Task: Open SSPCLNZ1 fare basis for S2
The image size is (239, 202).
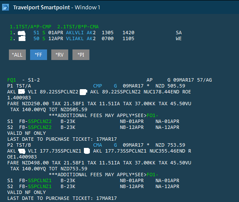Action: 40,186
